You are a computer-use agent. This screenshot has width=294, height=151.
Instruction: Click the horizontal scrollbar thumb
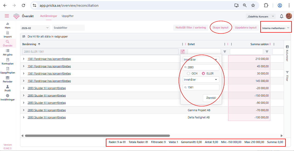click(97, 136)
